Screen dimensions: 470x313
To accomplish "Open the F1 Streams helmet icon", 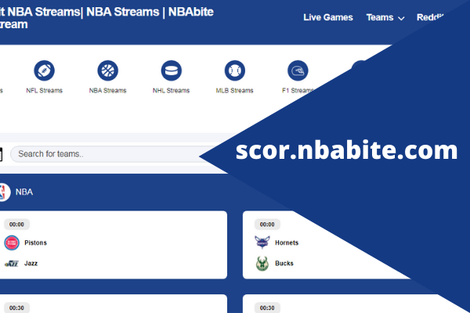I will point(298,70).
